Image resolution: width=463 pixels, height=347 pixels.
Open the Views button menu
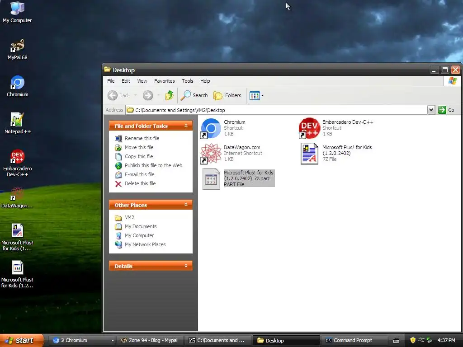click(256, 95)
